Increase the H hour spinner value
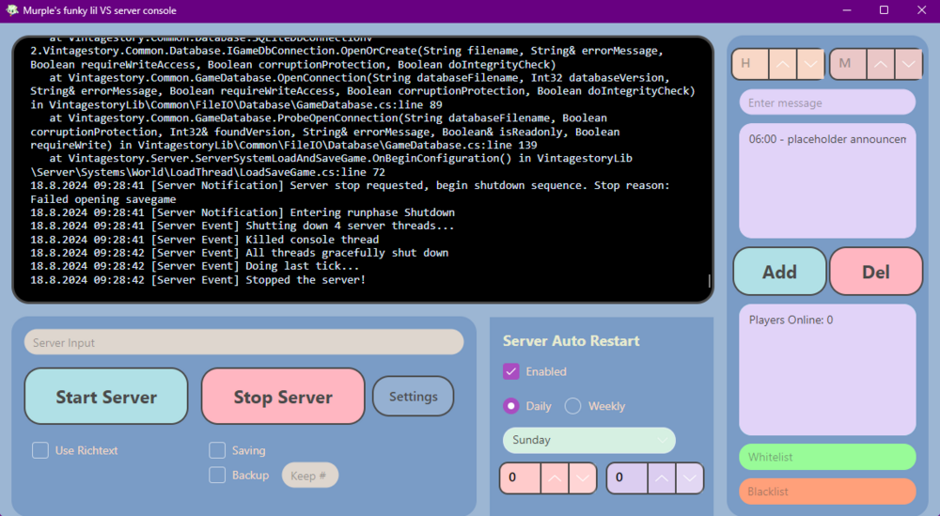 tap(782, 64)
